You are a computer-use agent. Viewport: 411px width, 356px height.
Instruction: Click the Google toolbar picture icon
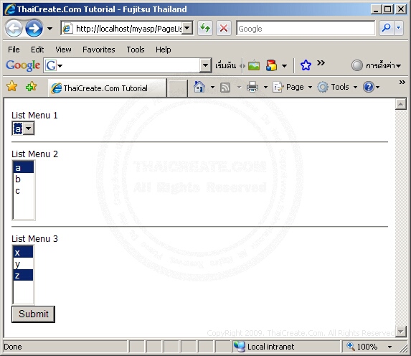pyautogui.click(x=254, y=65)
